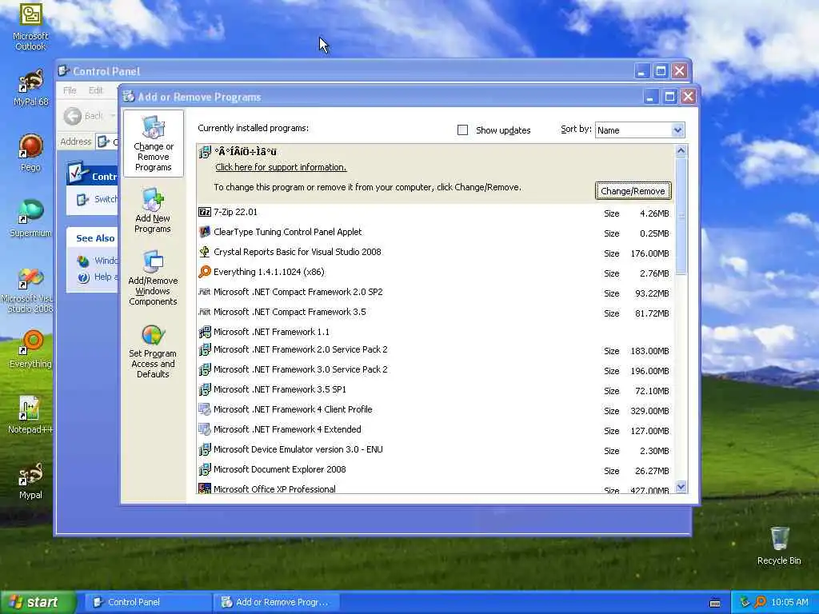Click the Microsoft Device Emulator icon
Screen dimensions: 819x614
(205, 449)
